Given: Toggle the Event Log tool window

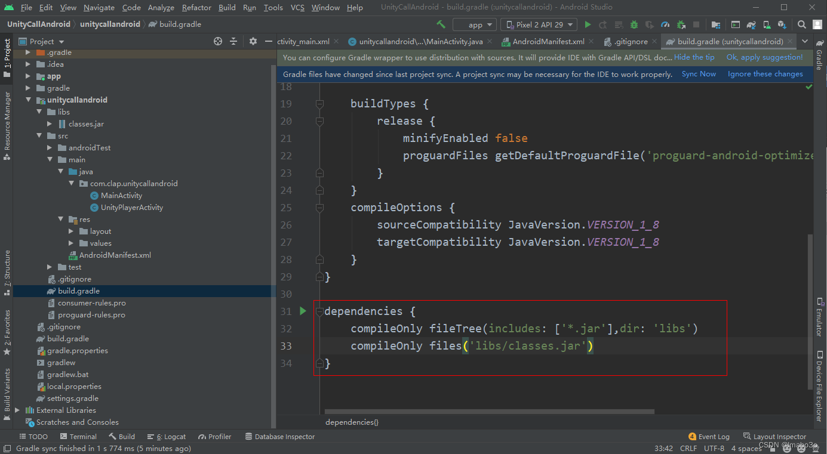Looking at the screenshot, I should pos(709,437).
